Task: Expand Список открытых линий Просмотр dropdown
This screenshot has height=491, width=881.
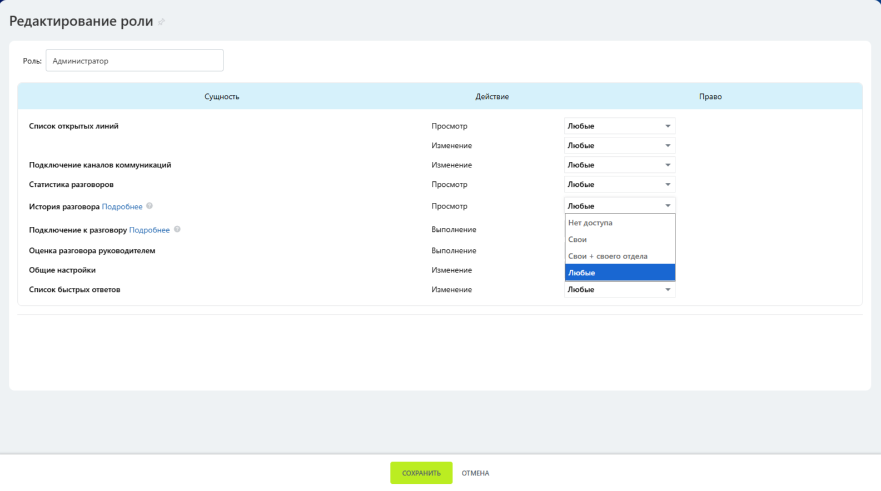Action: [619, 126]
